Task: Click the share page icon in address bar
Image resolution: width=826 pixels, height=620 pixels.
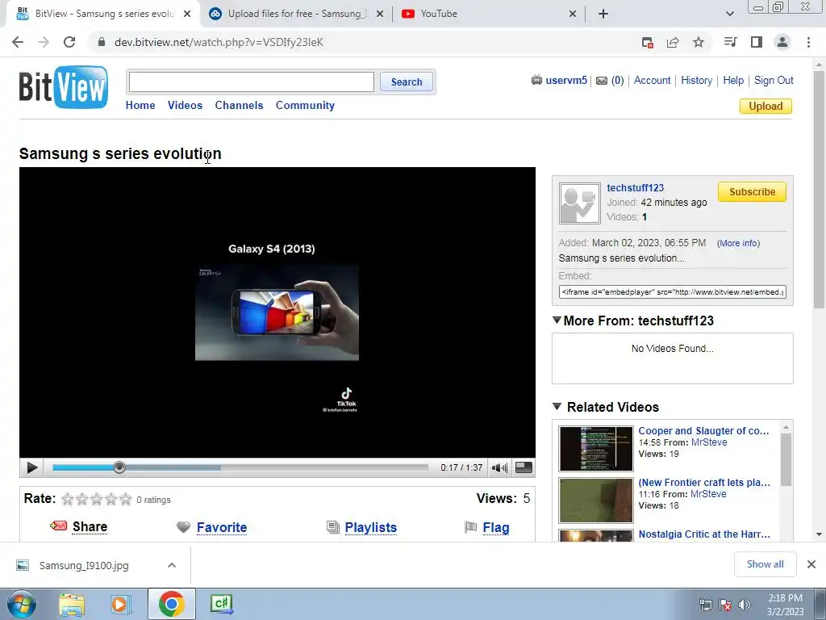Action: point(673,42)
